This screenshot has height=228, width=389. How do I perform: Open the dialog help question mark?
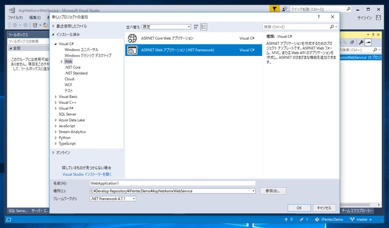point(318,17)
